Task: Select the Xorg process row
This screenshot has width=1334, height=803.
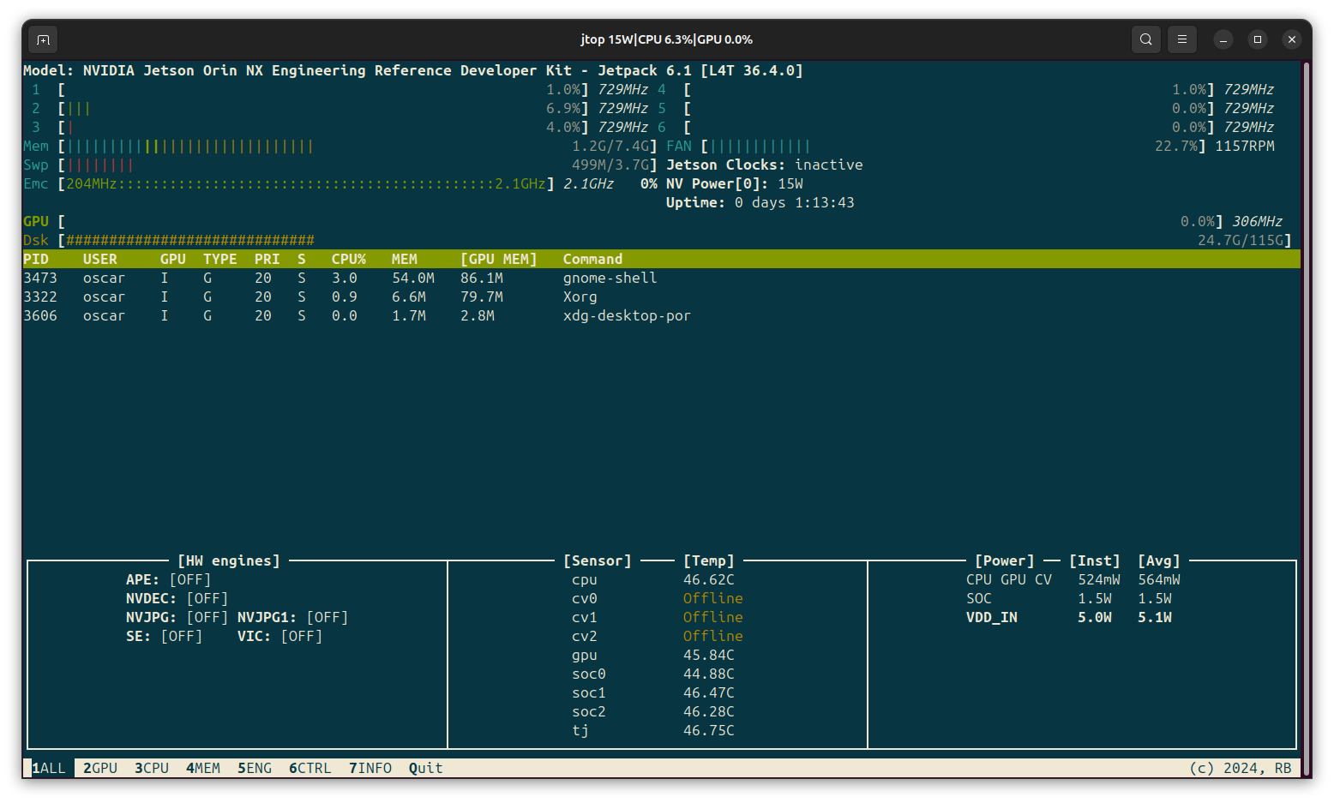Action: pyautogui.click(x=662, y=297)
